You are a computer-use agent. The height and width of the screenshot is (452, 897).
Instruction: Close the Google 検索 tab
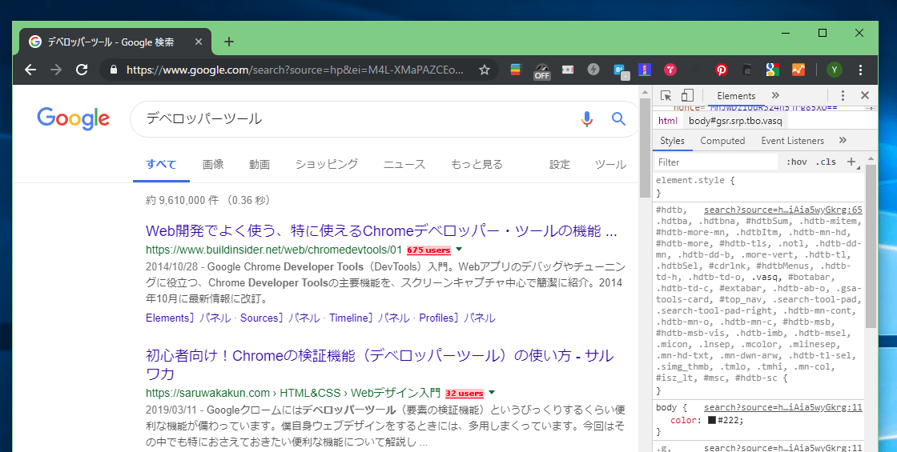[199, 42]
